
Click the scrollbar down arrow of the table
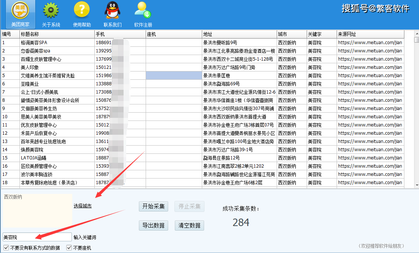click(x=417, y=185)
